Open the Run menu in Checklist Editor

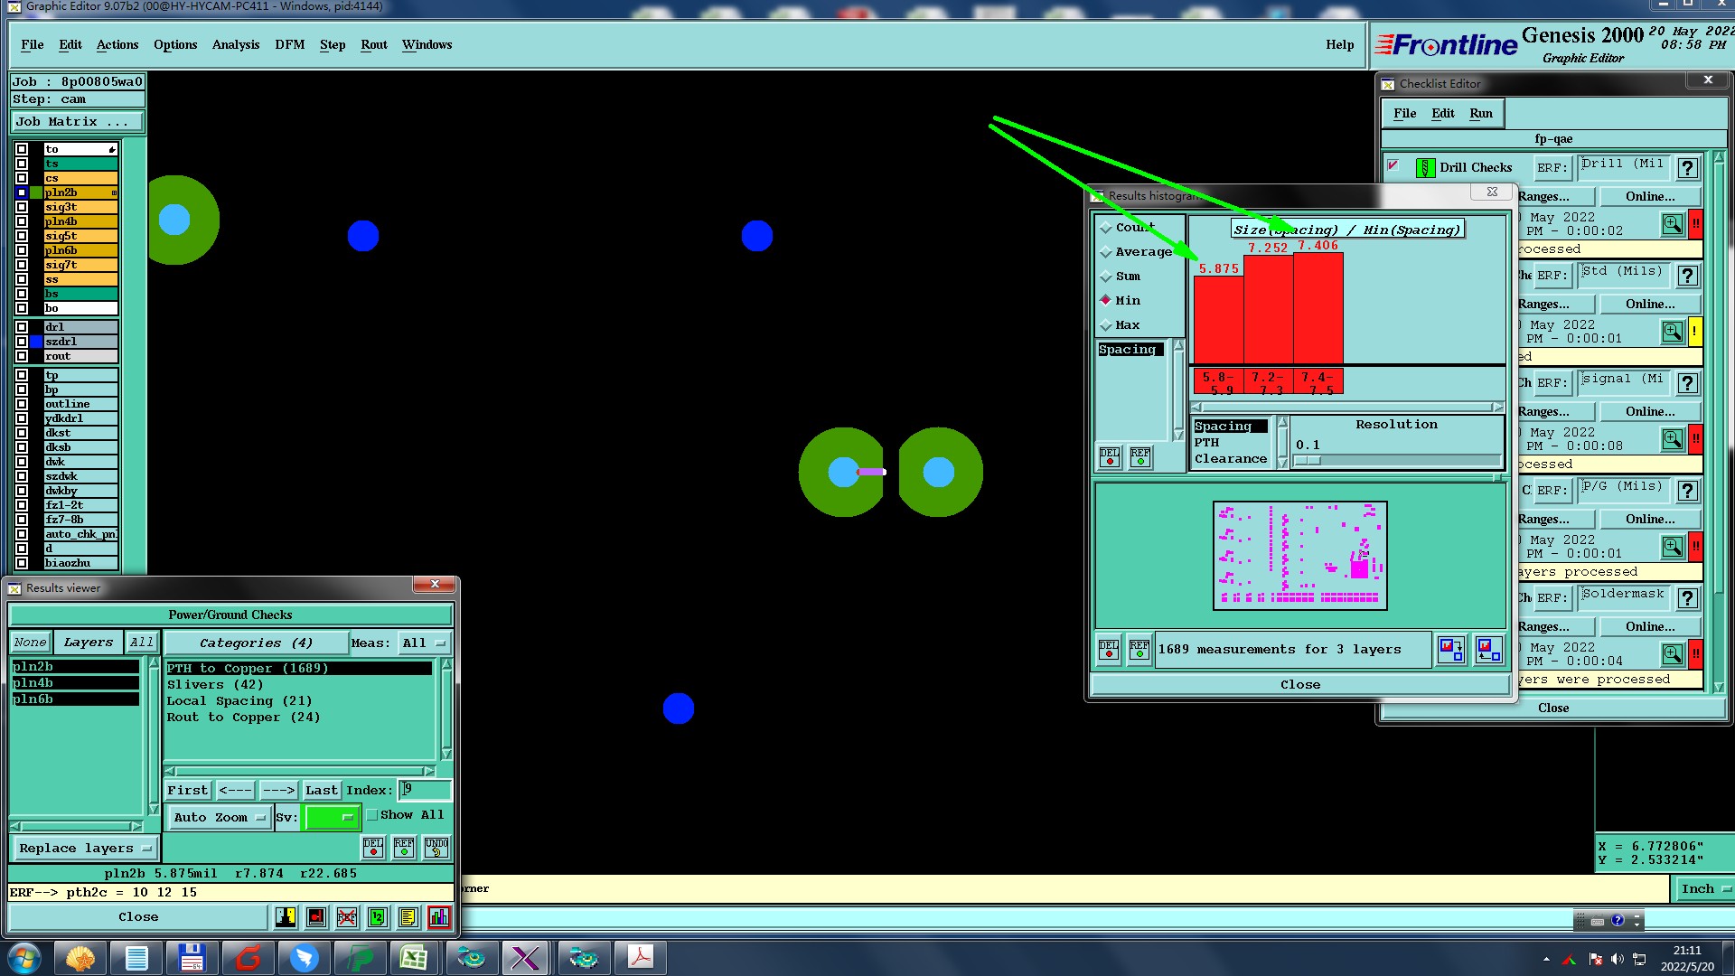tap(1480, 113)
